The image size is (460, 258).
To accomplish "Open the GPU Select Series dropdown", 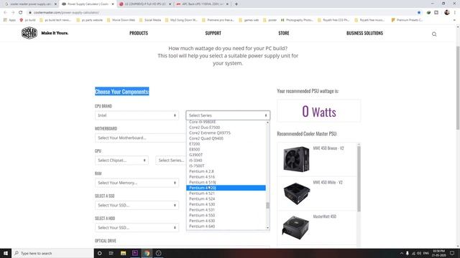I will click(171, 161).
